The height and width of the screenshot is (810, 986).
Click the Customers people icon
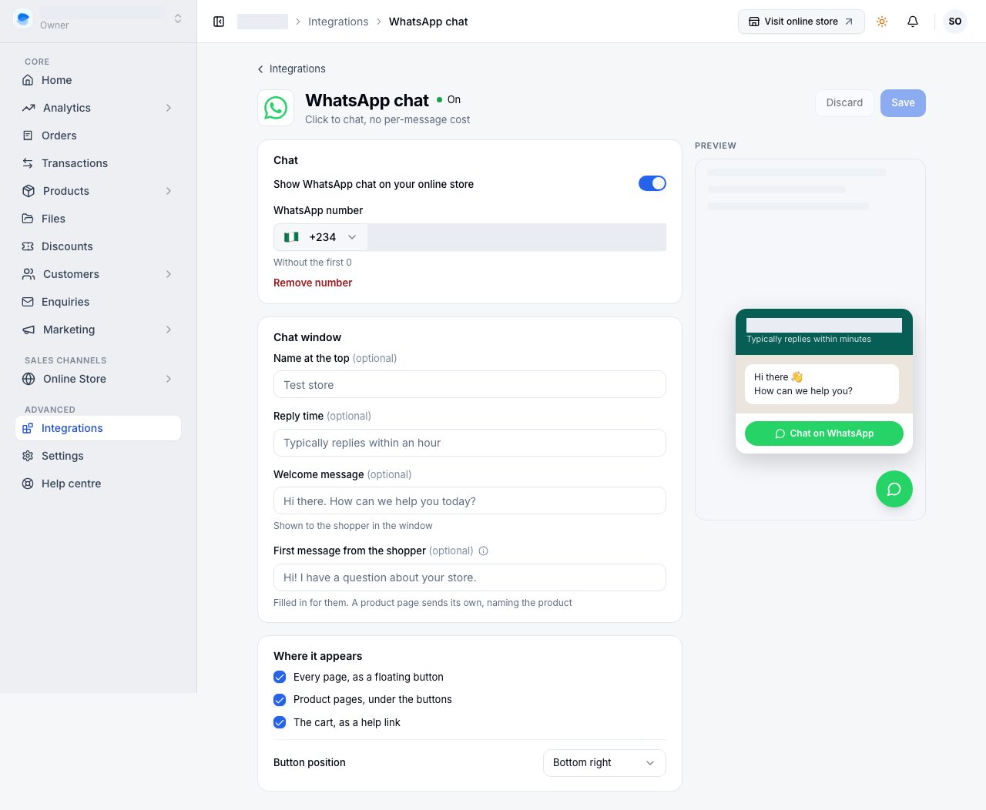coord(29,274)
